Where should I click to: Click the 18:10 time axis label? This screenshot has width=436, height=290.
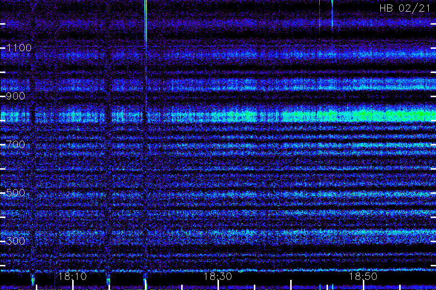73,276
